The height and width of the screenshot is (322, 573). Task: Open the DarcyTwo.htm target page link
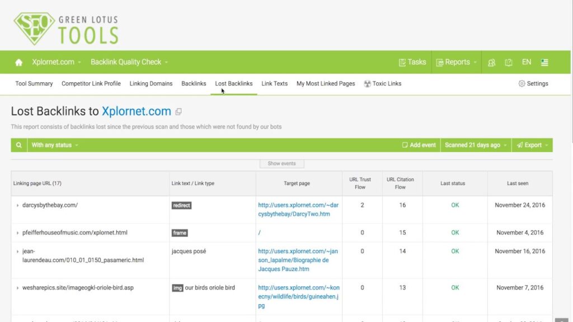pyautogui.click(x=298, y=210)
